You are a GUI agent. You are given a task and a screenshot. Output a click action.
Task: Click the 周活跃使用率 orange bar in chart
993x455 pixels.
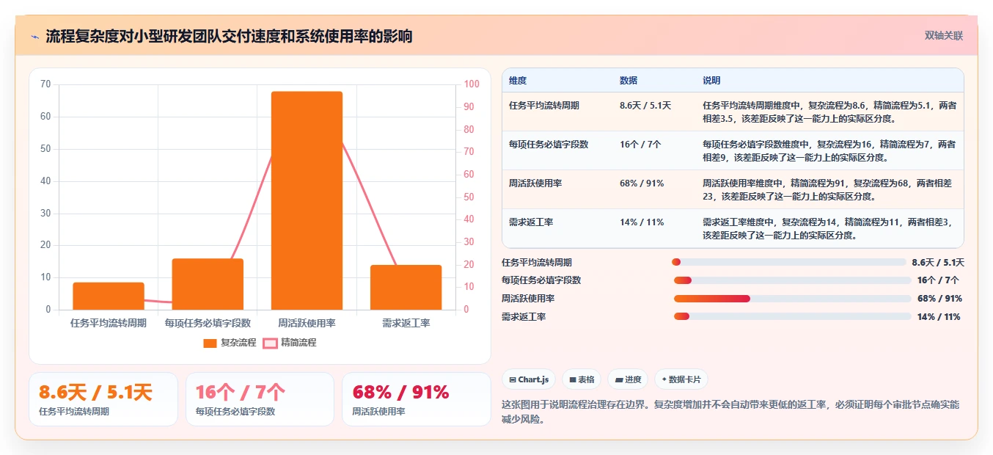tap(307, 200)
